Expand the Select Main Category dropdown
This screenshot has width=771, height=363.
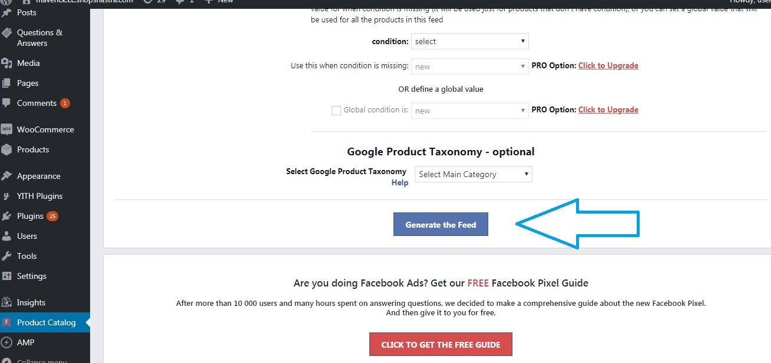pos(473,174)
